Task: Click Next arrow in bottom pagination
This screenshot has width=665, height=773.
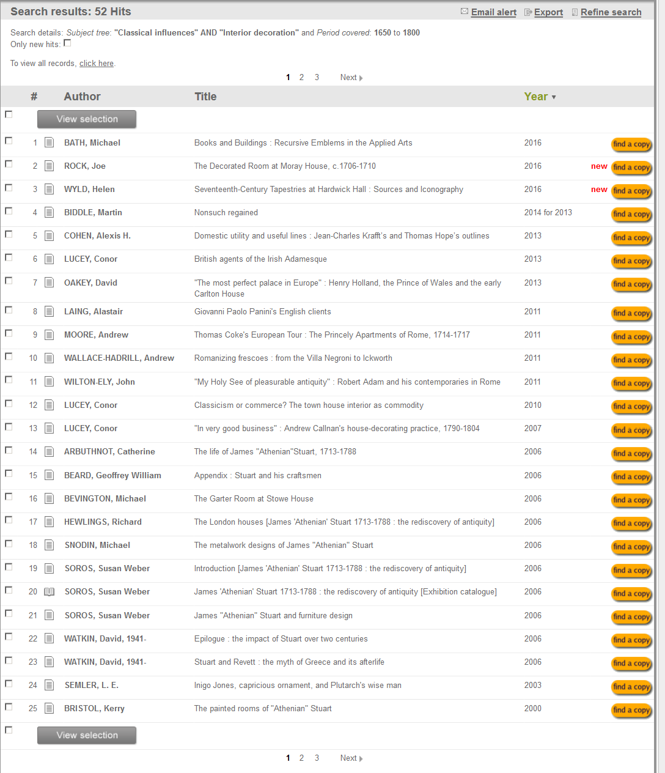Action: coord(361,758)
